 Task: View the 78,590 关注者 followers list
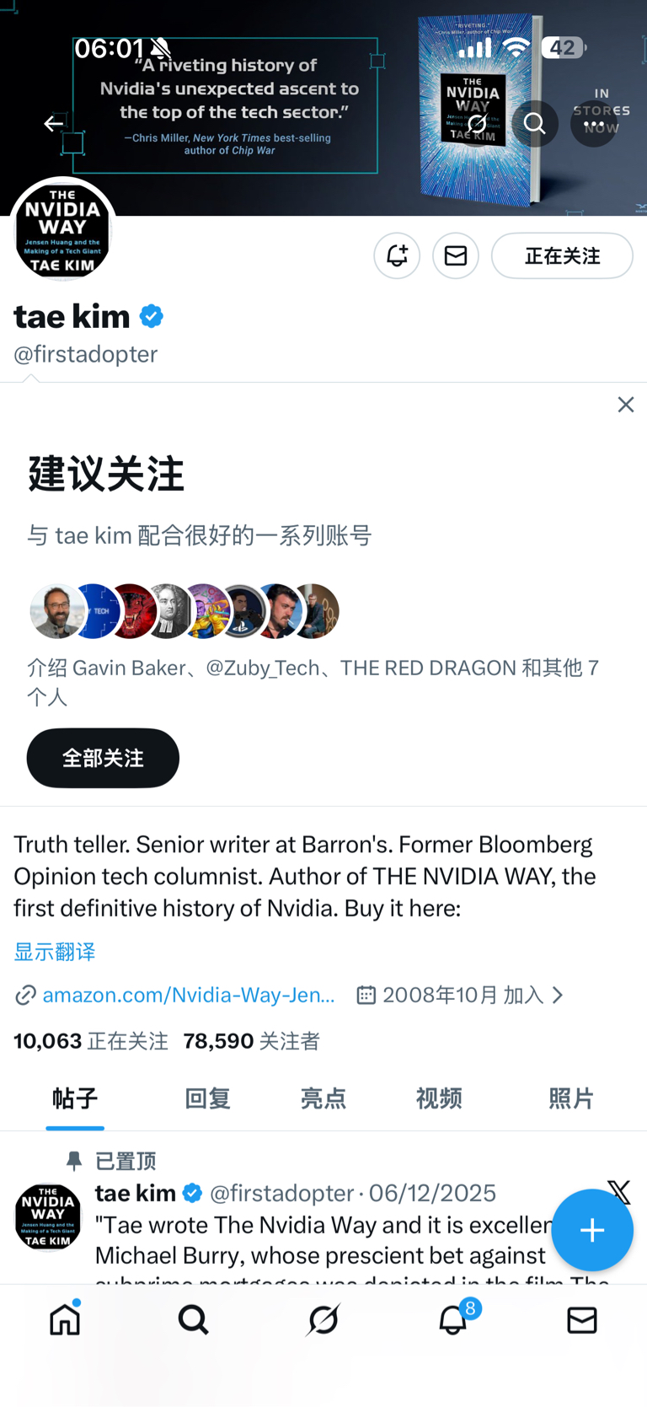point(252,1041)
